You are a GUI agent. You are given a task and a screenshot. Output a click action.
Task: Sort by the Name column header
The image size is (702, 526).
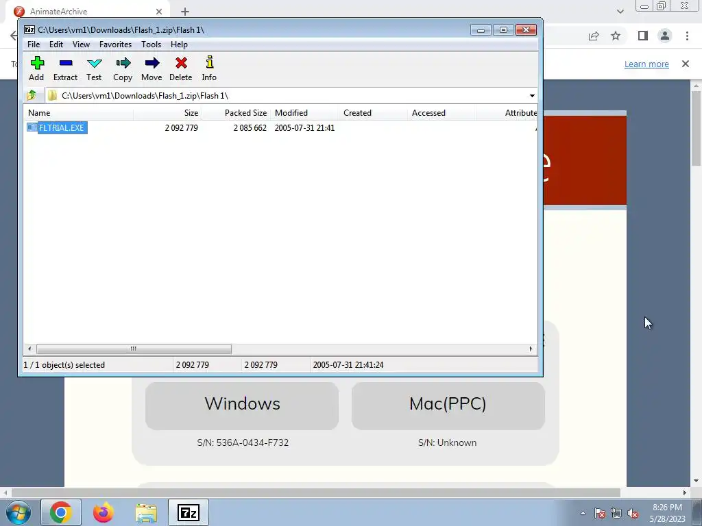click(x=78, y=113)
